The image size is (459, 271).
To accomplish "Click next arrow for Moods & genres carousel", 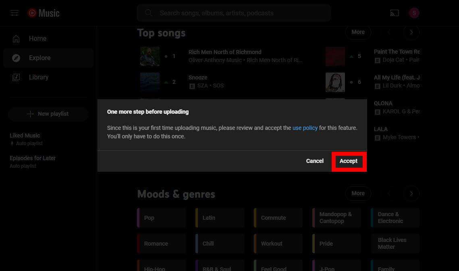I will point(411,193).
